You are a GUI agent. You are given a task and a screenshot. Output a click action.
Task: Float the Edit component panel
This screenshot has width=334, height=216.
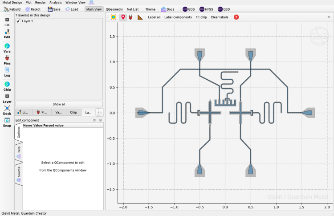point(94,120)
